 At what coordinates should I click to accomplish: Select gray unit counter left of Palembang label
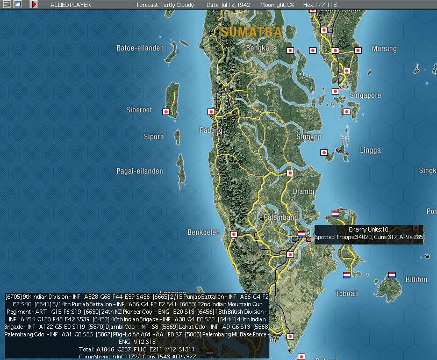(261, 219)
